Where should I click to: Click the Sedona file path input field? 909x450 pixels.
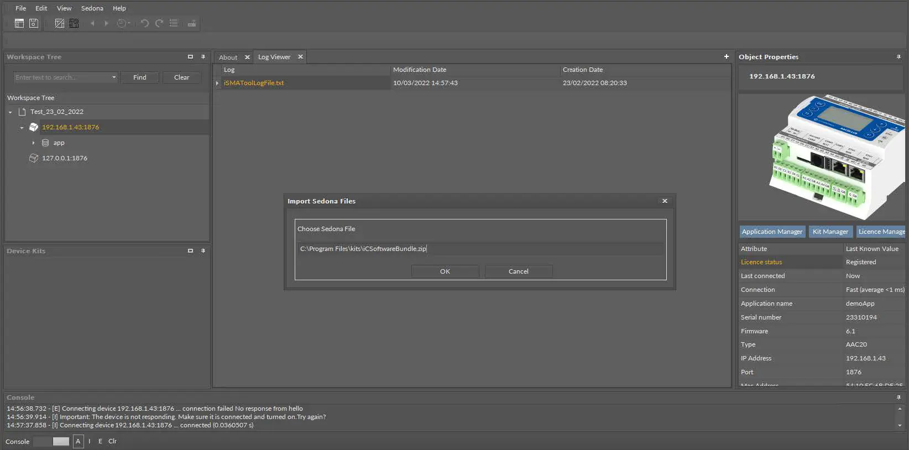(480, 249)
